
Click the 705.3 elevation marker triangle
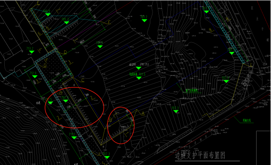[67, 22]
